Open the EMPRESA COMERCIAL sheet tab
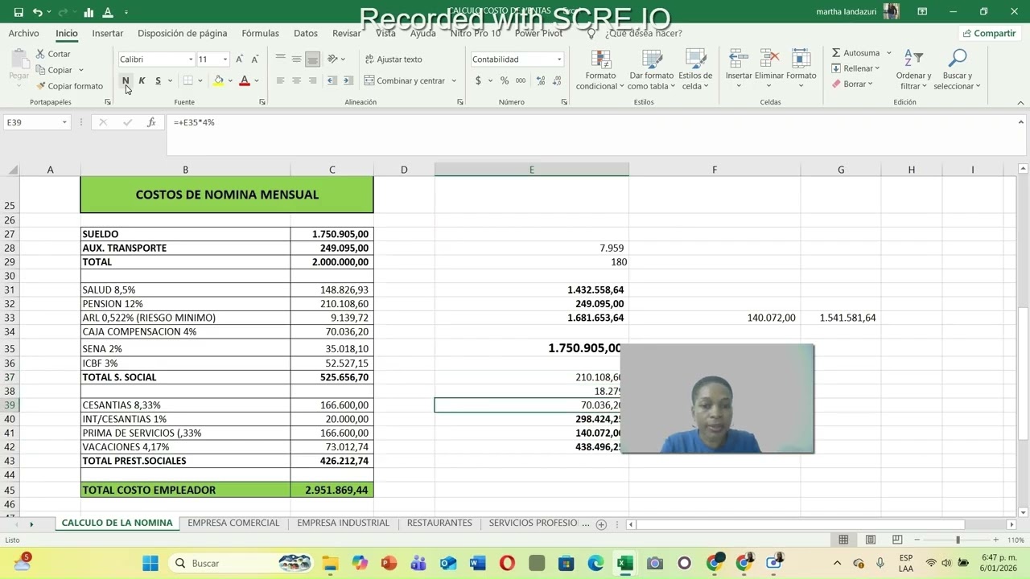The height and width of the screenshot is (579, 1030). [x=233, y=523]
